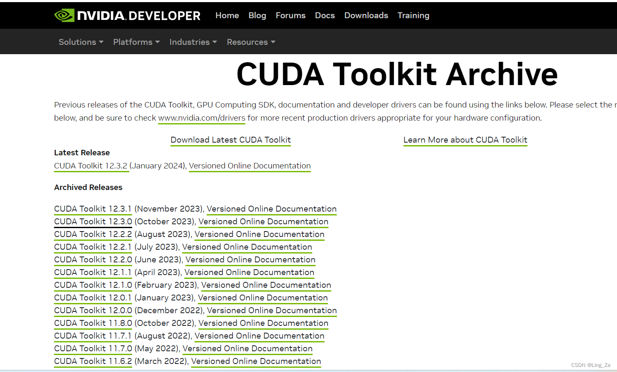Open Versioned Online Documentation for May 2022
The height and width of the screenshot is (372, 617).
pos(248,349)
